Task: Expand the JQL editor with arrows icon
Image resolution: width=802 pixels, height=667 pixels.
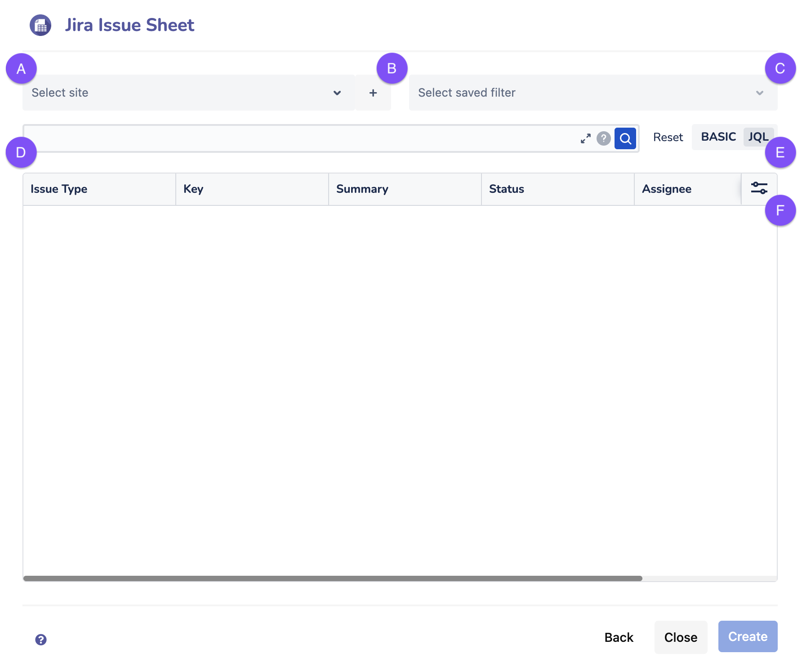Action: click(585, 138)
